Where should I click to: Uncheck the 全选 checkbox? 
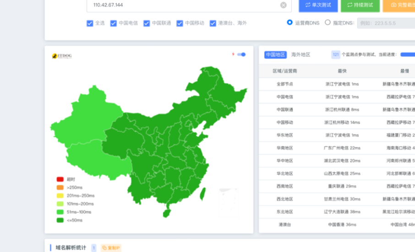pyautogui.click(x=90, y=23)
